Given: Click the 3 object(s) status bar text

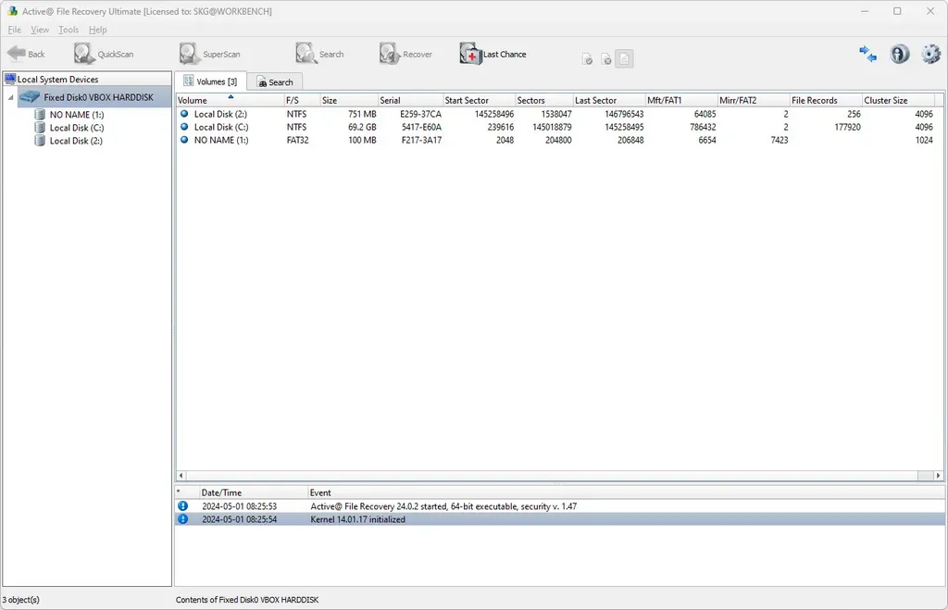Looking at the screenshot, I should pyautogui.click(x=21, y=600).
